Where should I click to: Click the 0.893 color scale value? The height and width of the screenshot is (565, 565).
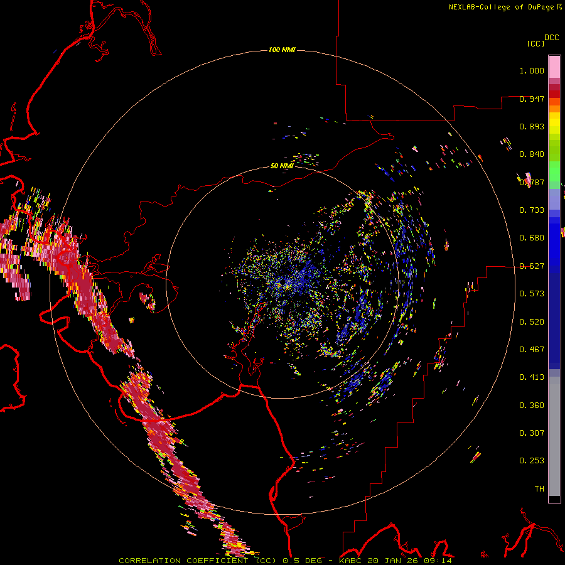(532, 126)
